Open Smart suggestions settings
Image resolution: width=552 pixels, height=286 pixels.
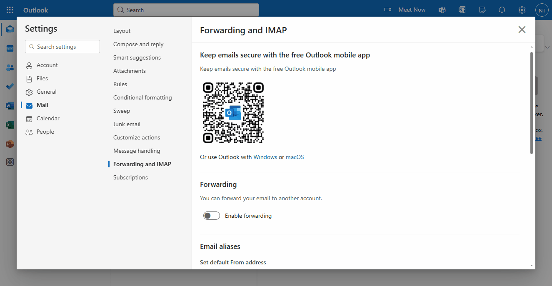(137, 57)
